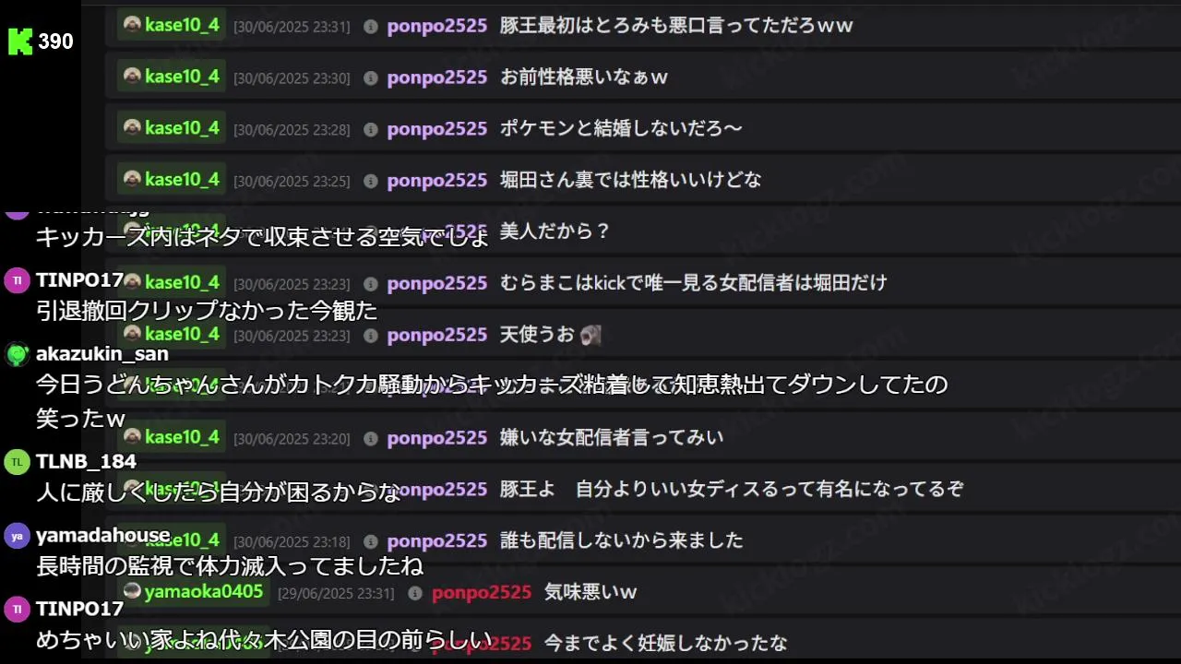1181x664 pixels.
Task: Click the info icon beside the 豚王最初はとろみも message
Action: tap(371, 27)
